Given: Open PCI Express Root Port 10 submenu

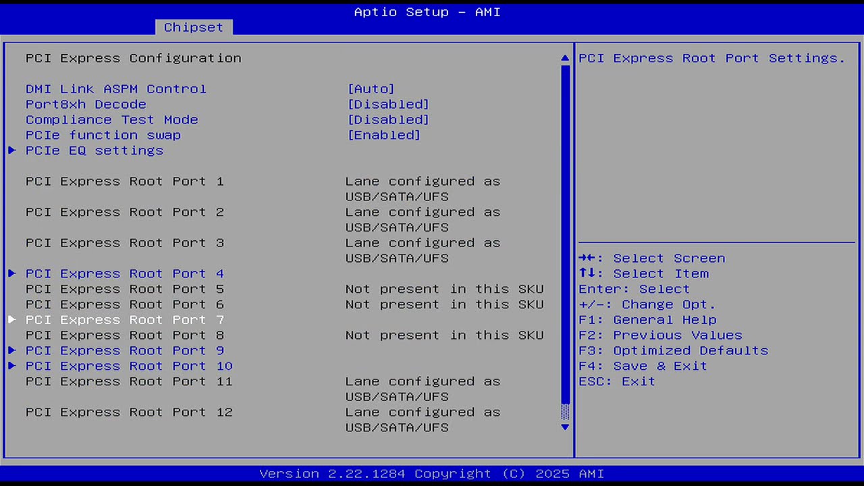Looking at the screenshot, I should [x=129, y=366].
